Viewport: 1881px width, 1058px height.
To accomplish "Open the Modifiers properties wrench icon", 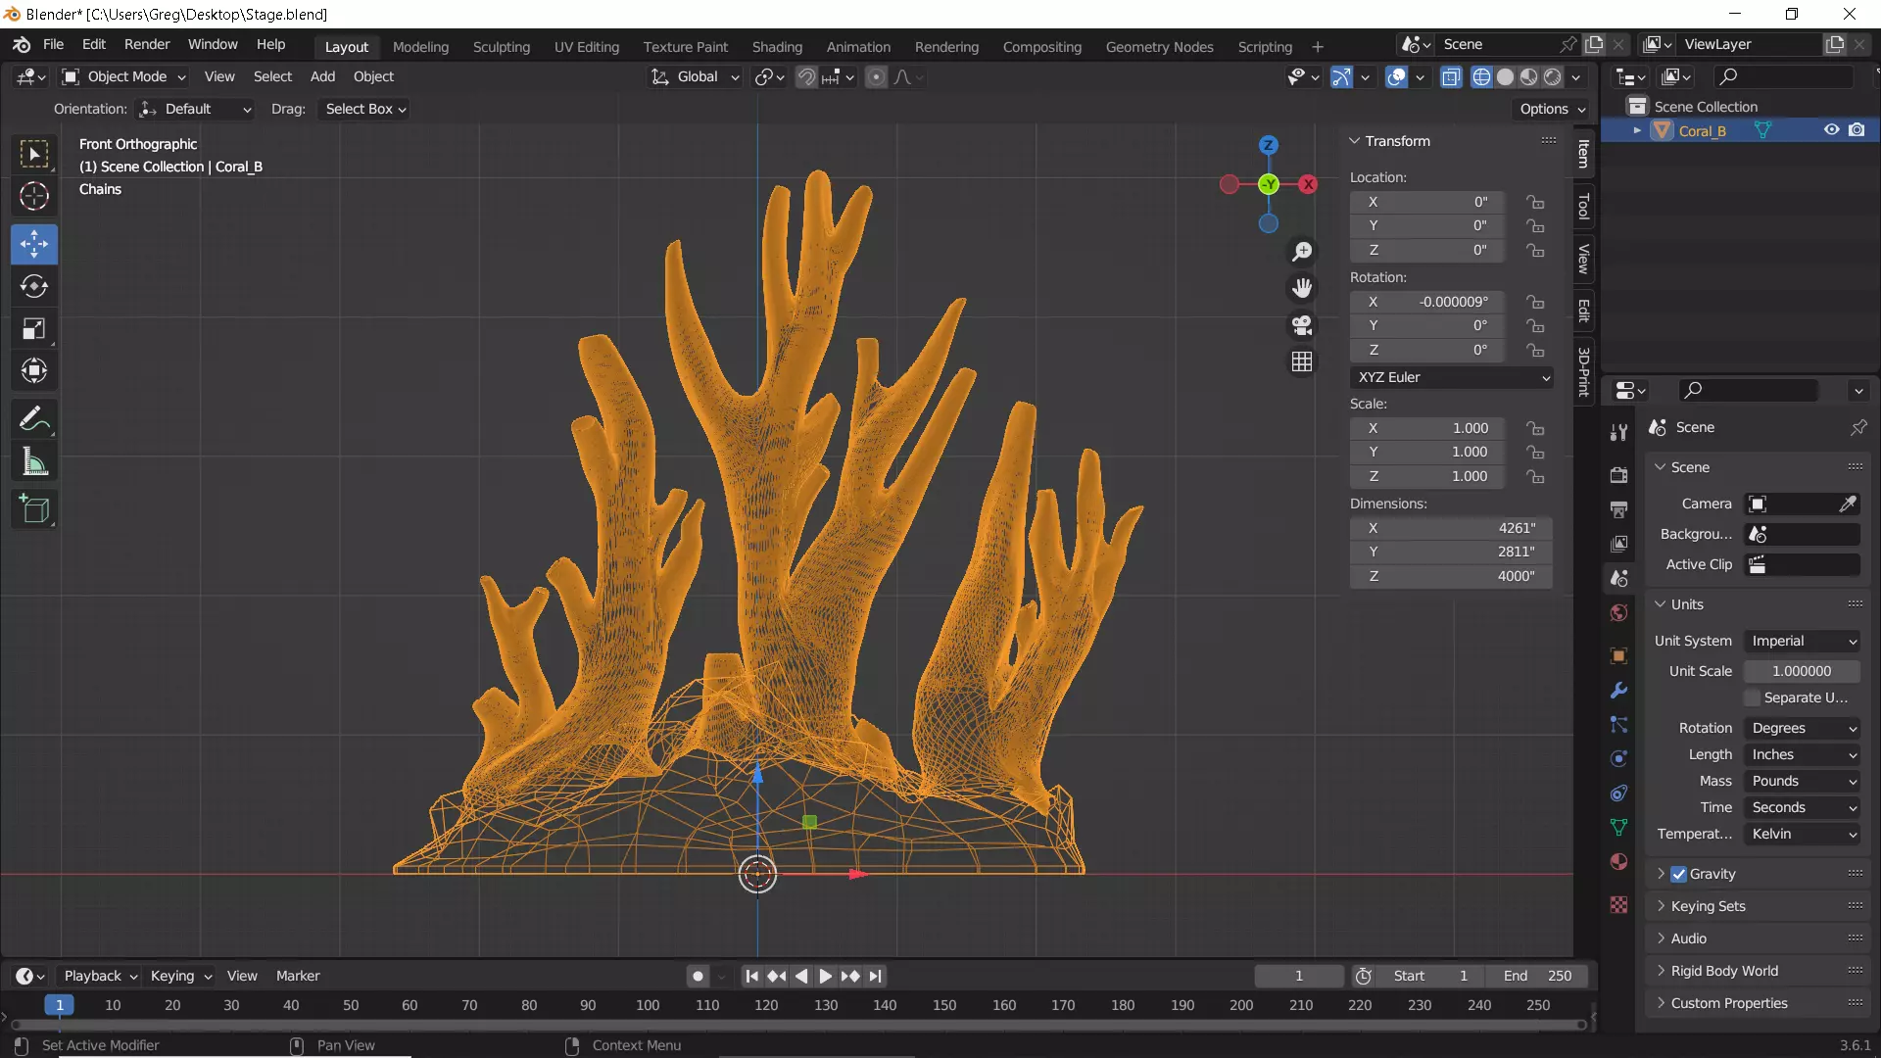I will tap(1618, 690).
